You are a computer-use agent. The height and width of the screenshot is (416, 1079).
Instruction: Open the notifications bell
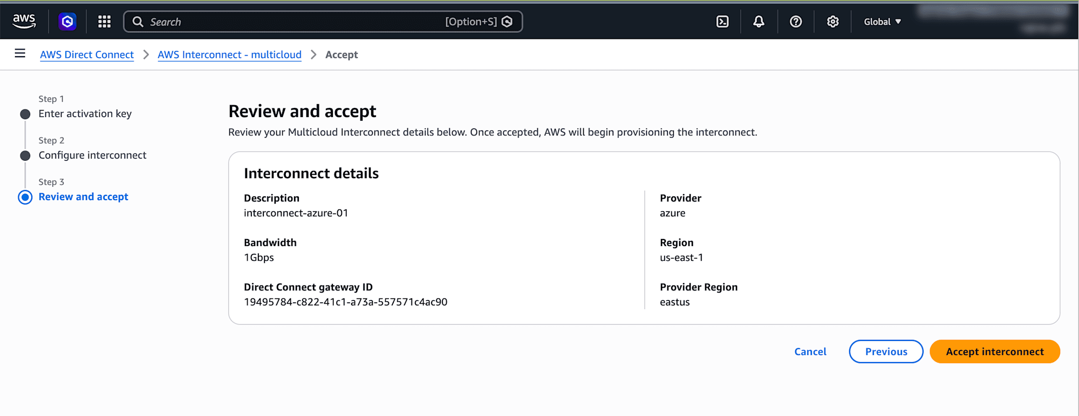(x=759, y=22)
